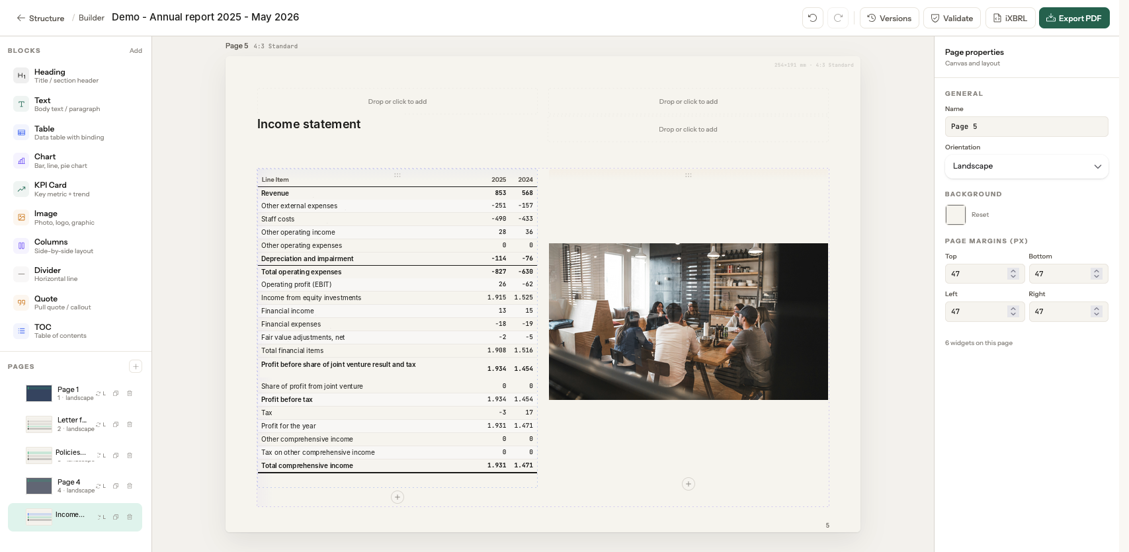This screenshot has width=1129, height=552.
Task: Delete Page 4 with the trash icon
Action: tap(130, 486)
